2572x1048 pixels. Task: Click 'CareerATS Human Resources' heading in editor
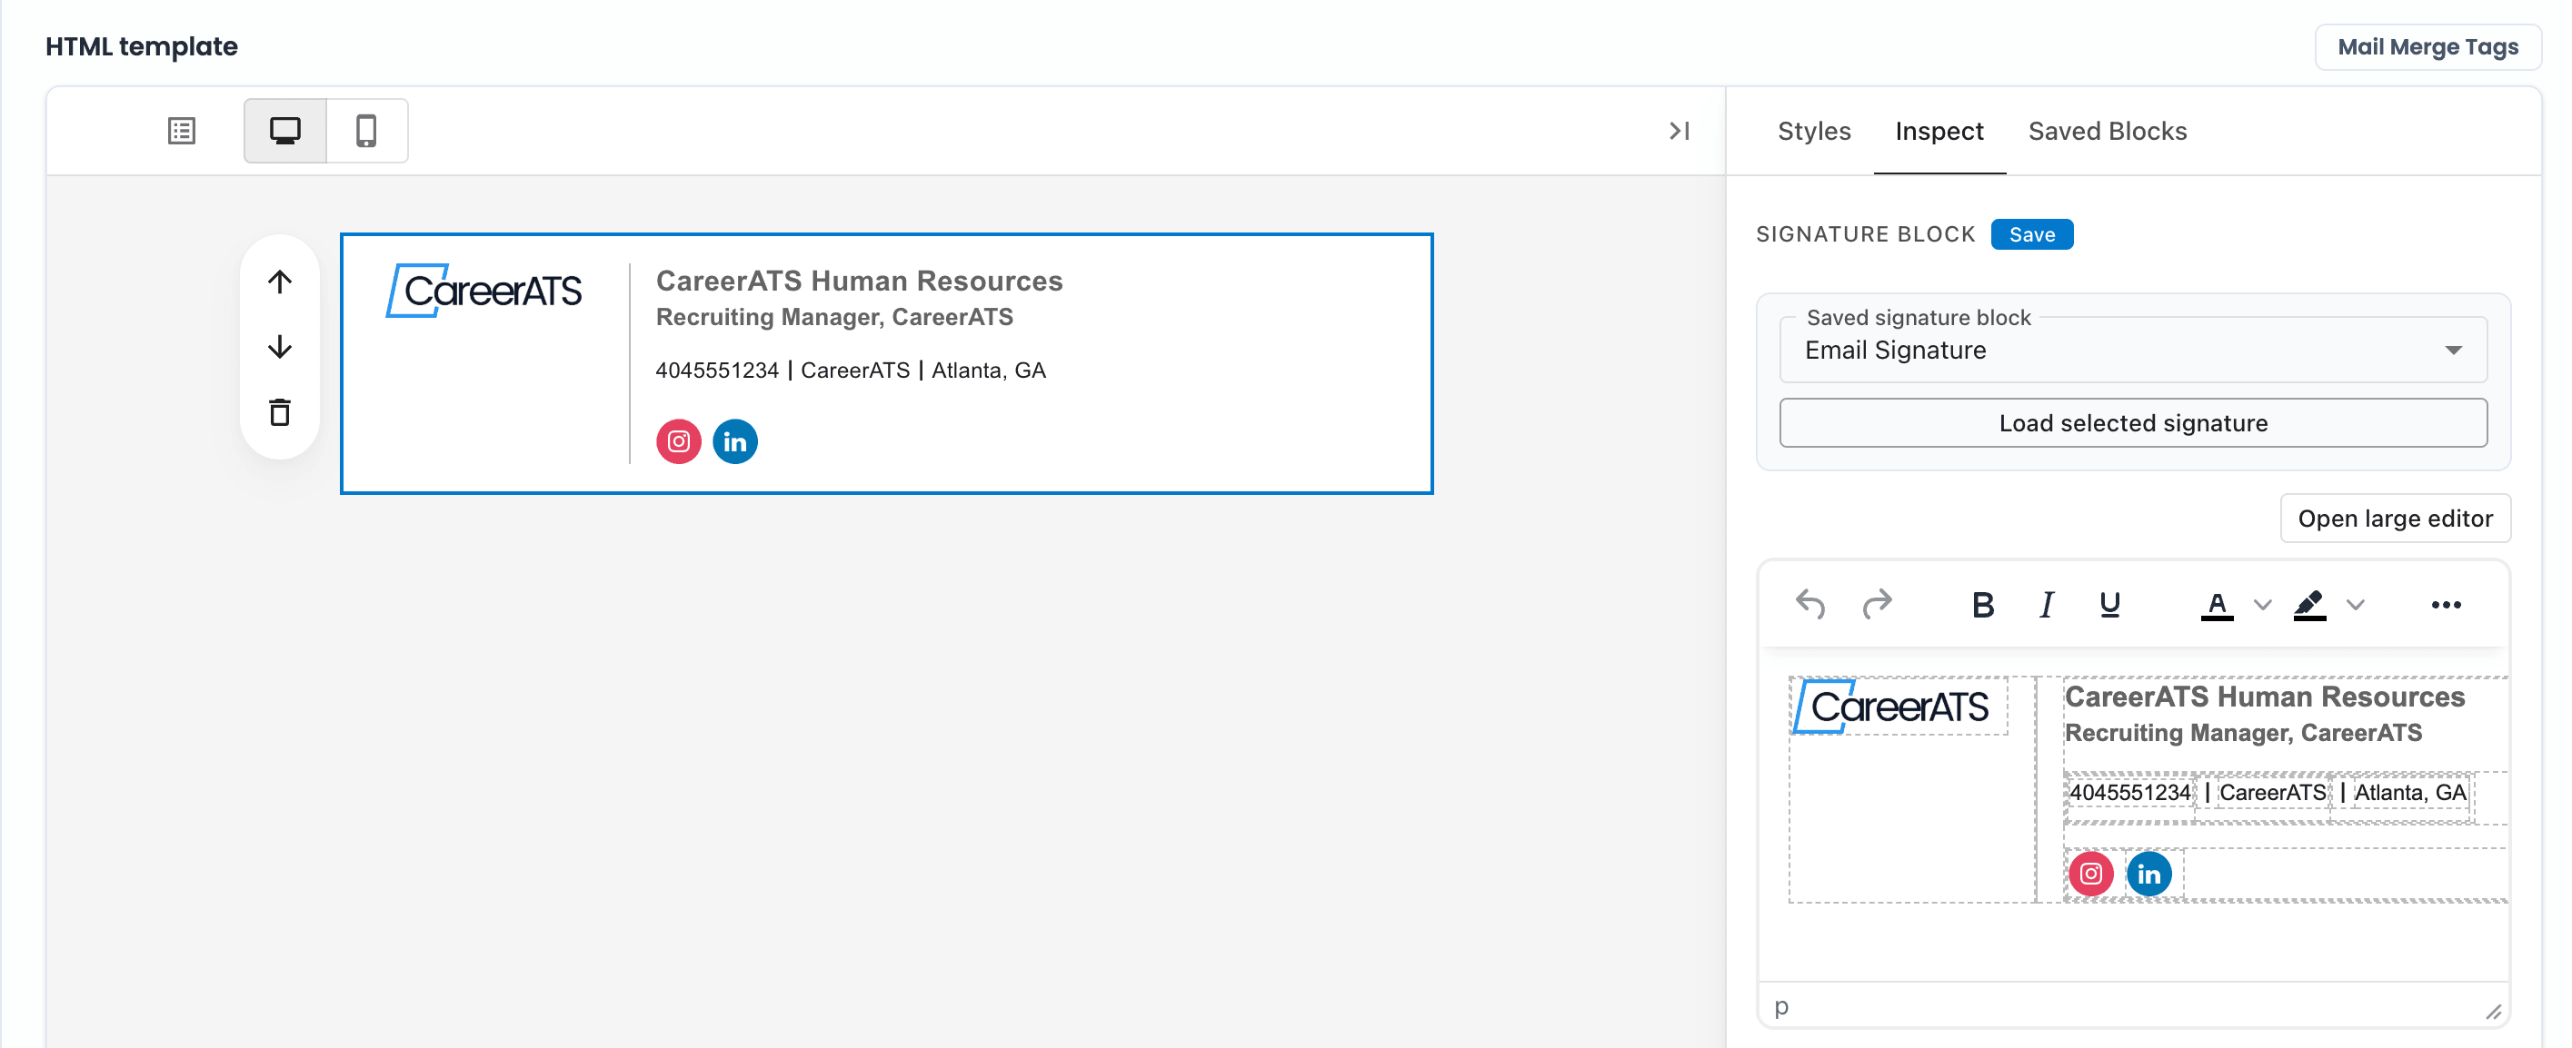pos(2265,697)
